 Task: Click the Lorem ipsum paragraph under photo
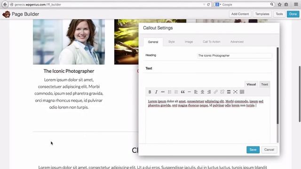click(x=69, y=93)
